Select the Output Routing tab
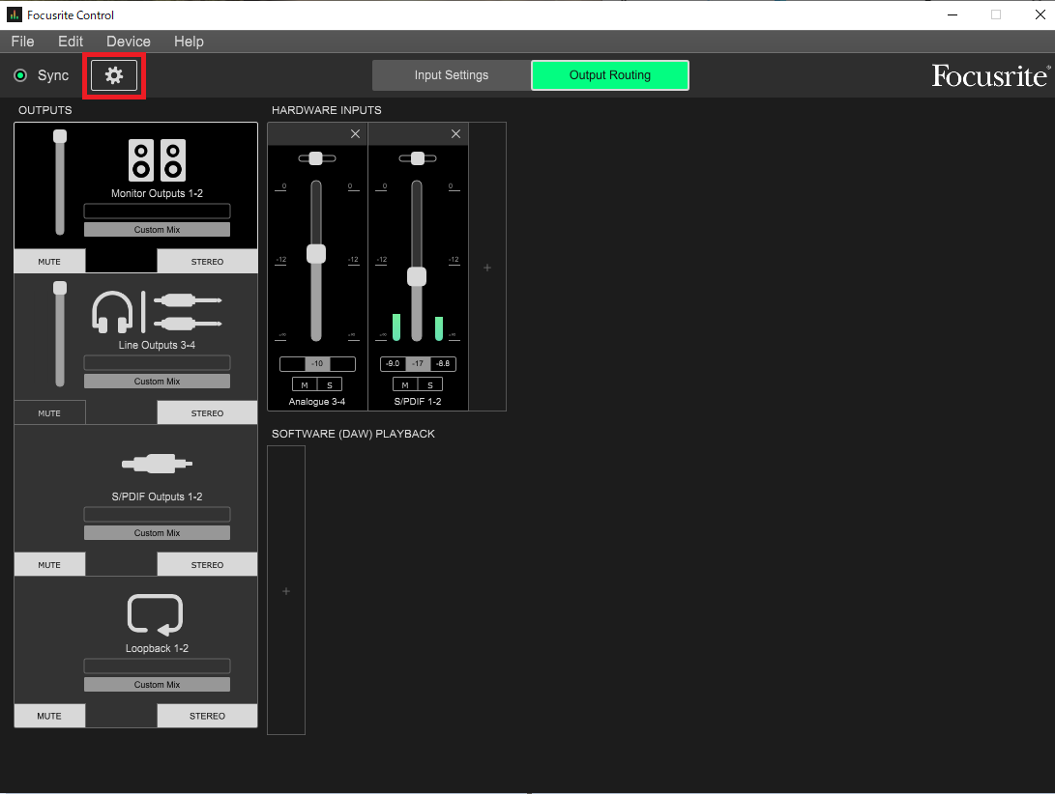The height and width of the screenshot is (794, 1055). 609,75
